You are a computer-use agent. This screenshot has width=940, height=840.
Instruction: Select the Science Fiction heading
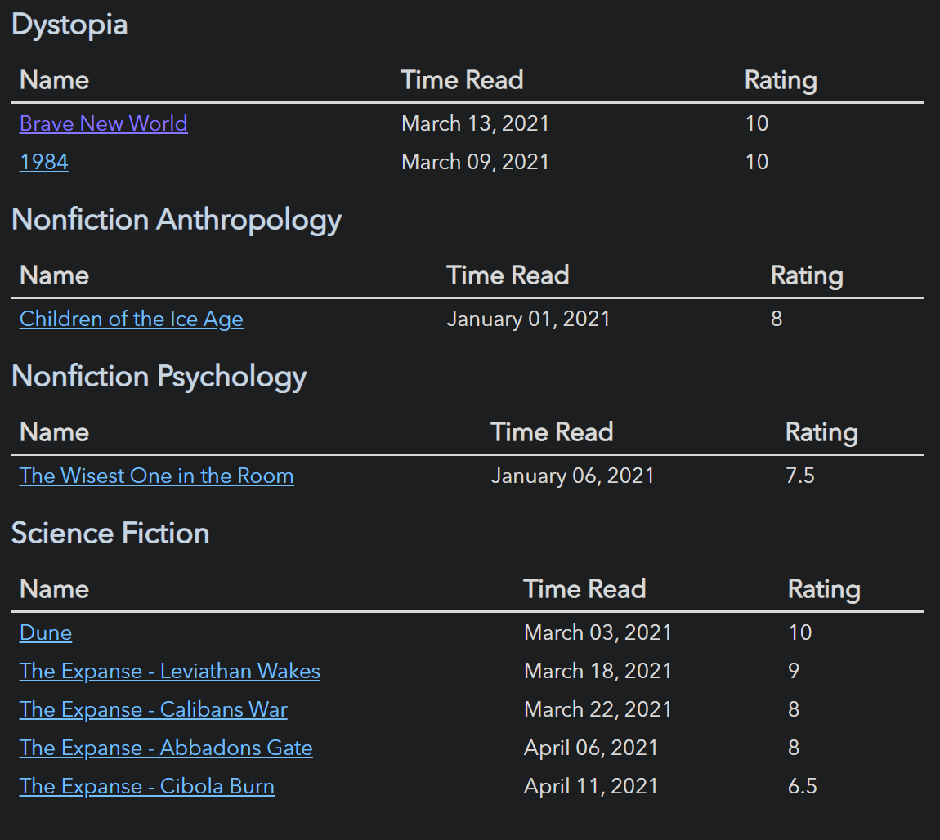point(110,533)
